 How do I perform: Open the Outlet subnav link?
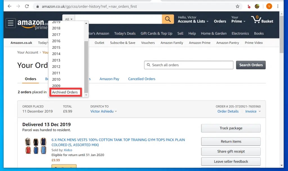(x=99, y=43)
